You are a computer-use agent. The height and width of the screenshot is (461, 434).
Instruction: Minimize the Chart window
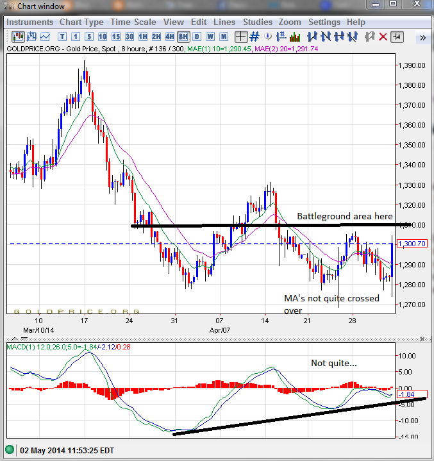376,4
